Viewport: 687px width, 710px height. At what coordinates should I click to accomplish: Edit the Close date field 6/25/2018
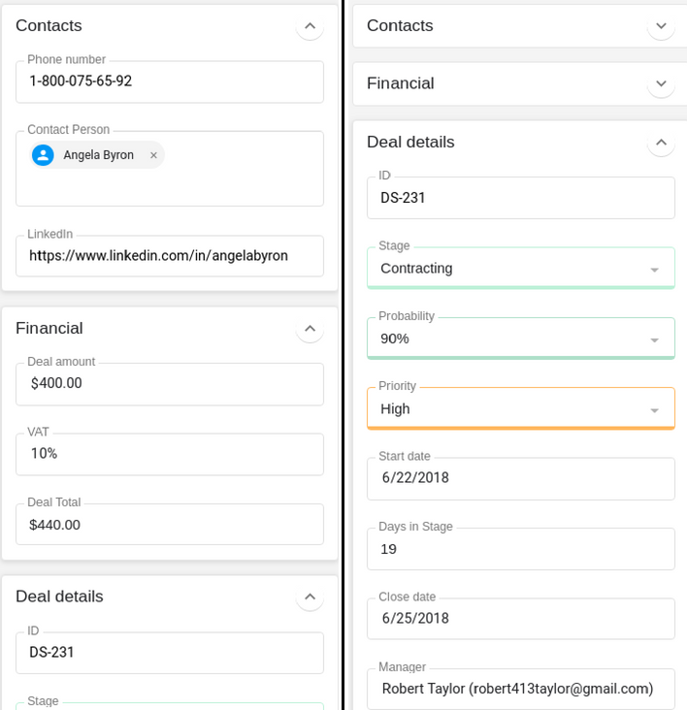(x=521, y=619)
